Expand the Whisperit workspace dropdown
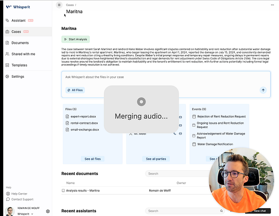 (x=25, y=214)
